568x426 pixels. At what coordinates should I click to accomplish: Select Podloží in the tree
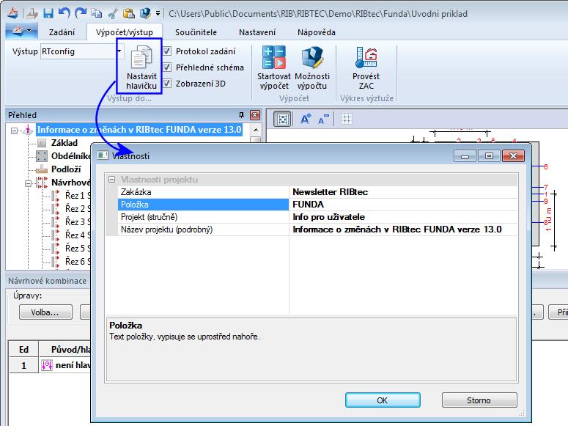(66, 169)
